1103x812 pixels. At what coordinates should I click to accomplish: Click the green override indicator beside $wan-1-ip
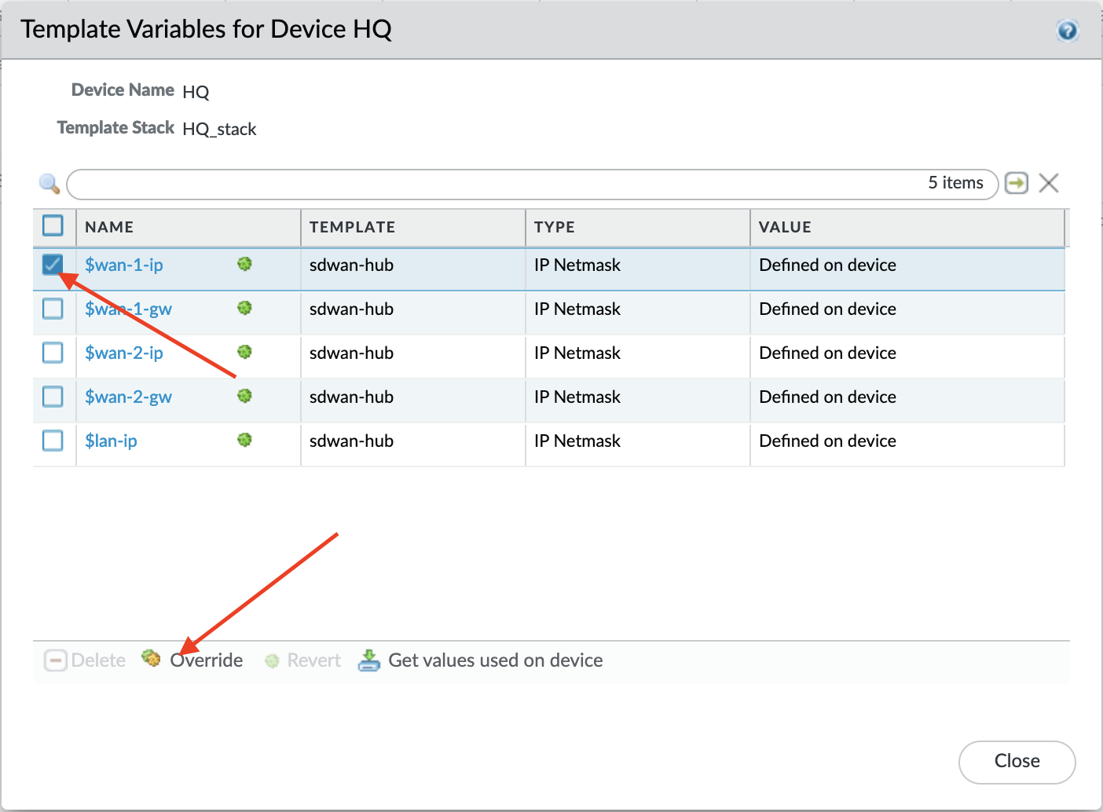click(x=244, y=265)
